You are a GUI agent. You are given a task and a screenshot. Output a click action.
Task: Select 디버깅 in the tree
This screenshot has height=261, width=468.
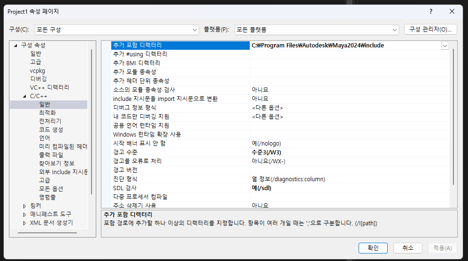tap(38, 79)
